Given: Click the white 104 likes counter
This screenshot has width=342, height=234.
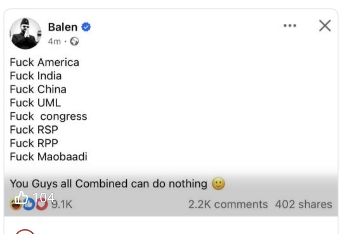Looking at the screenshot, I should [x=43, y=197].
